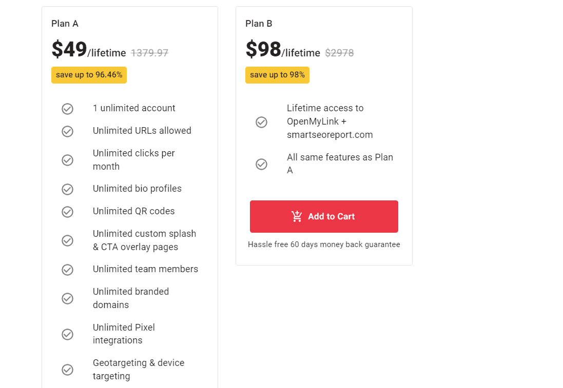Click the checkmark next to Unlimited QR codes
563x388 pixels.
67,211
